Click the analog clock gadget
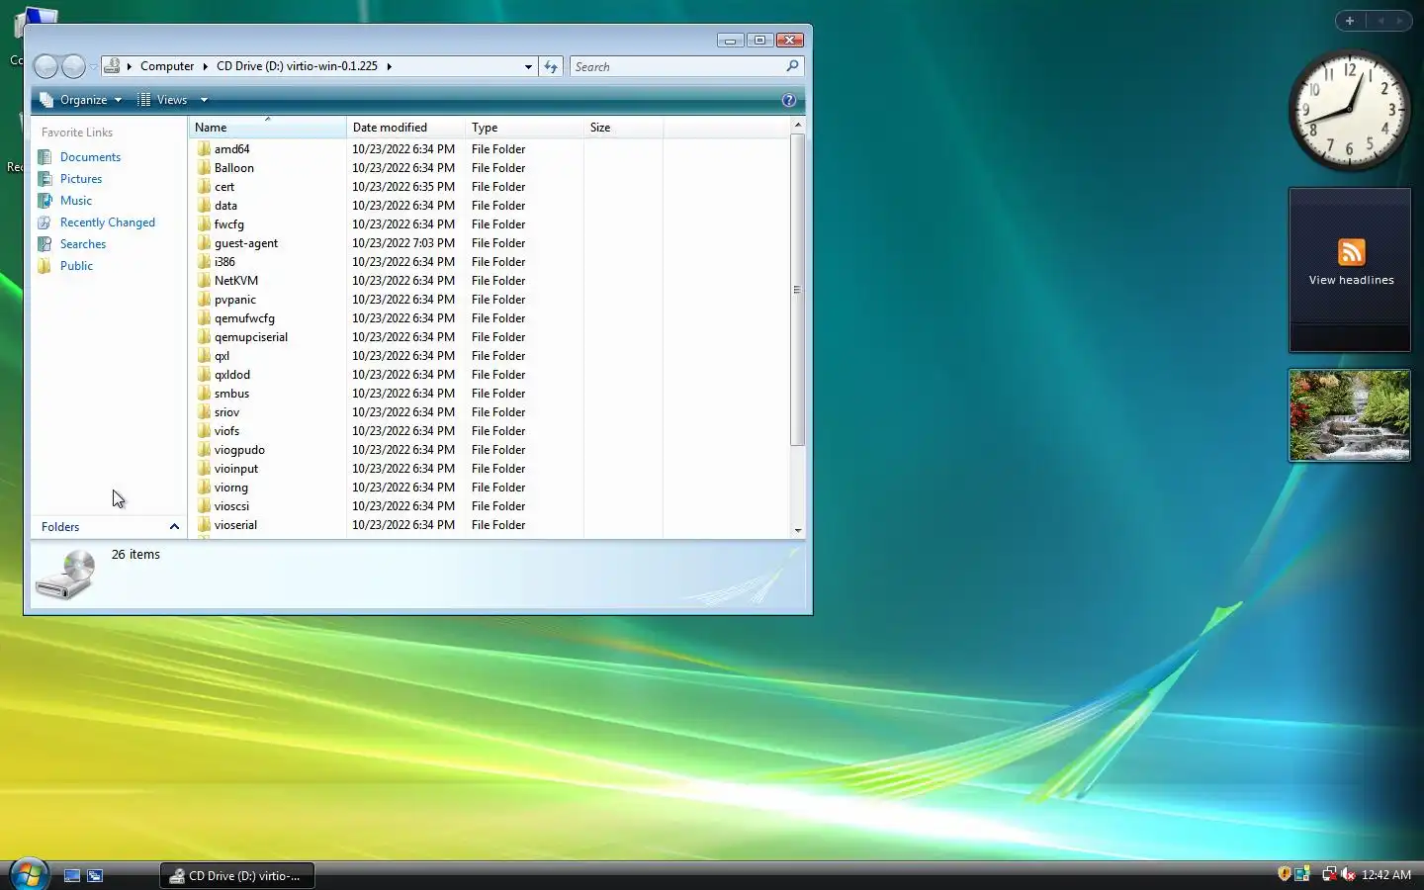This screenshot has height=890, width=1424. coord(1350,111)
